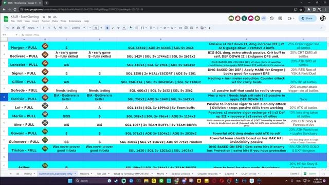Decrease decimal places

tap(54, 28)
